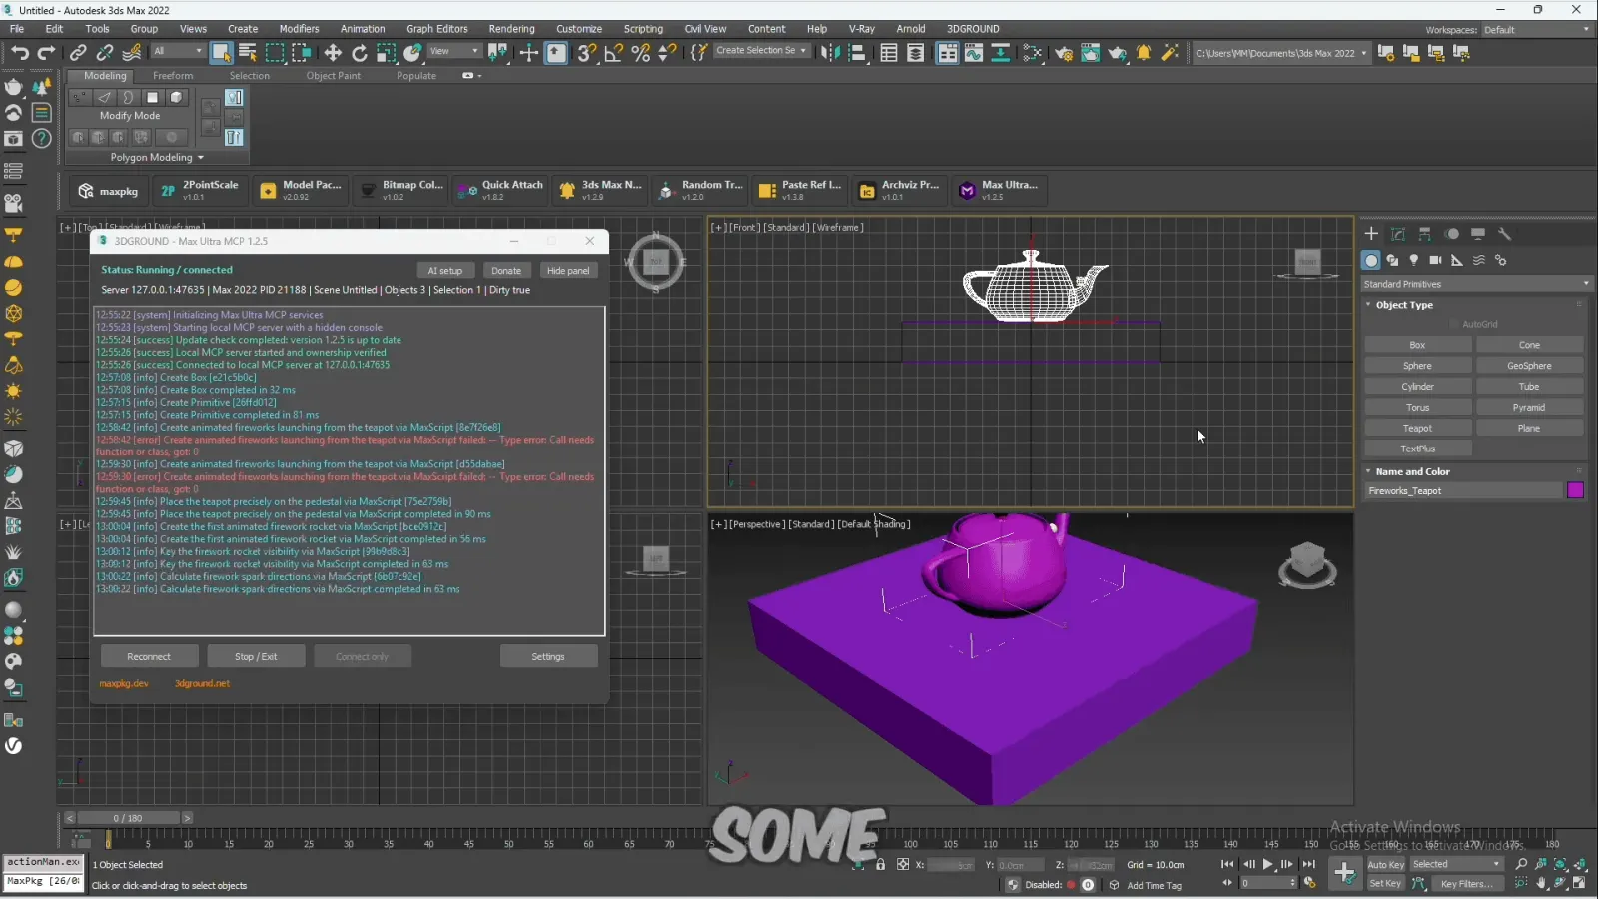
Task: Activate the Select and Link tool
Action: pos(78,53)
